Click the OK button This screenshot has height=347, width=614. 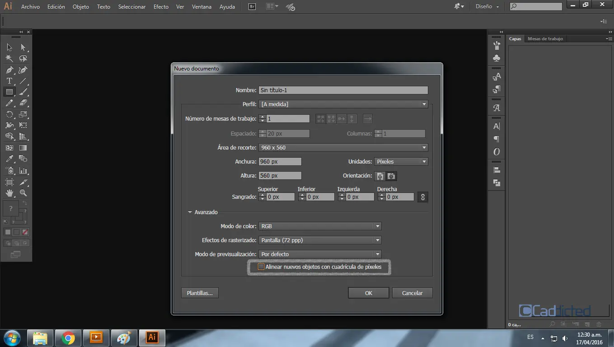point(369,293)
